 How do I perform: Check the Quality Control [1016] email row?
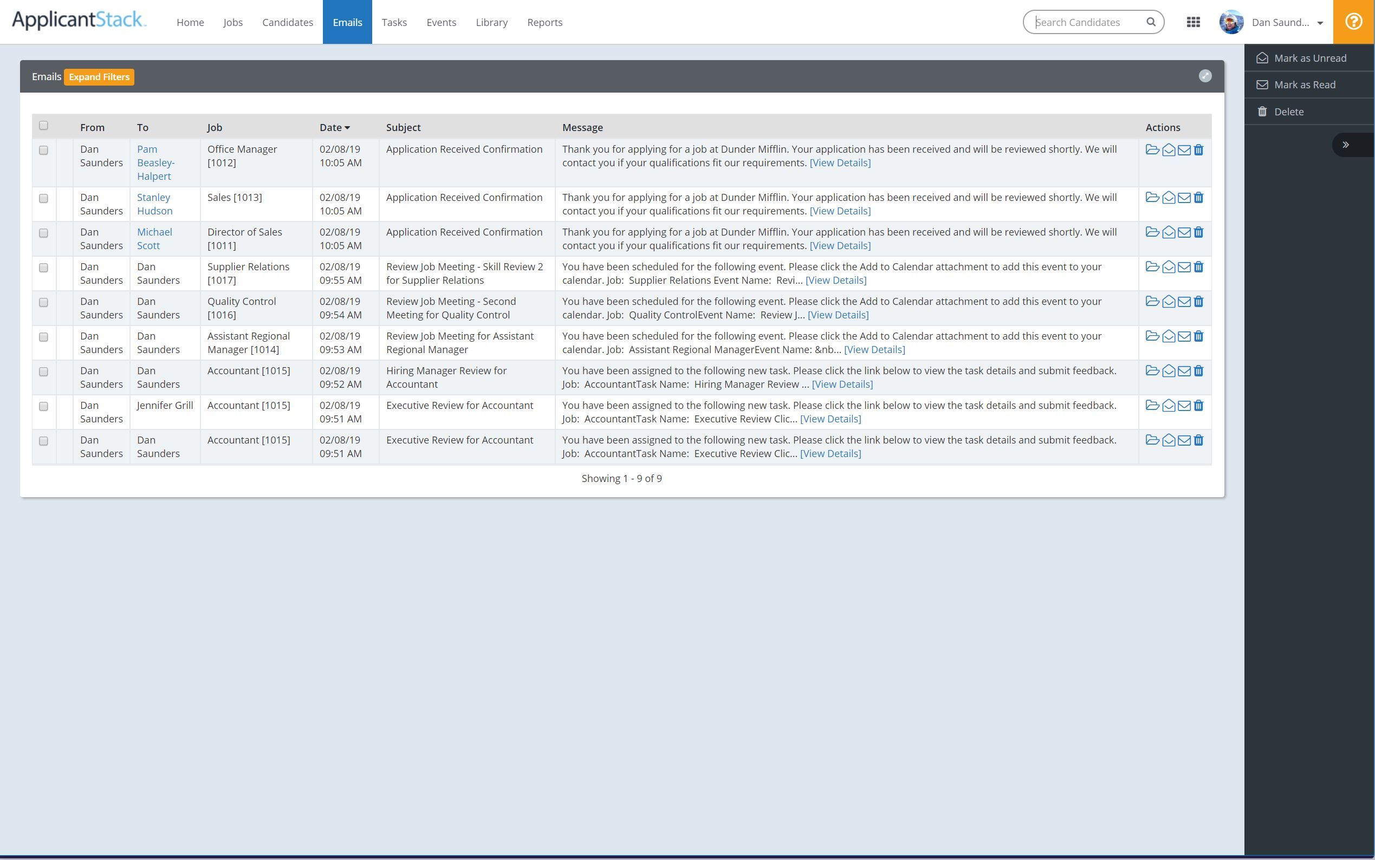pos(44,303)
